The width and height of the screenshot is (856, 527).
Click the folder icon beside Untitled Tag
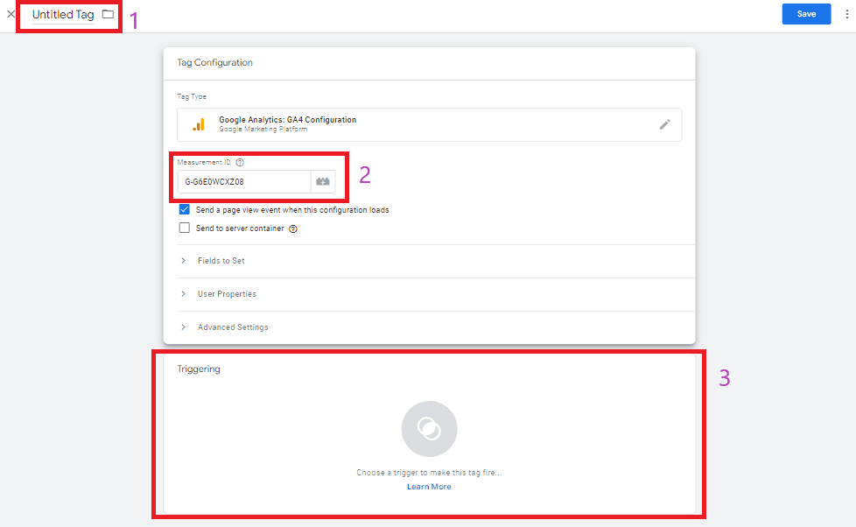[108, 14]
